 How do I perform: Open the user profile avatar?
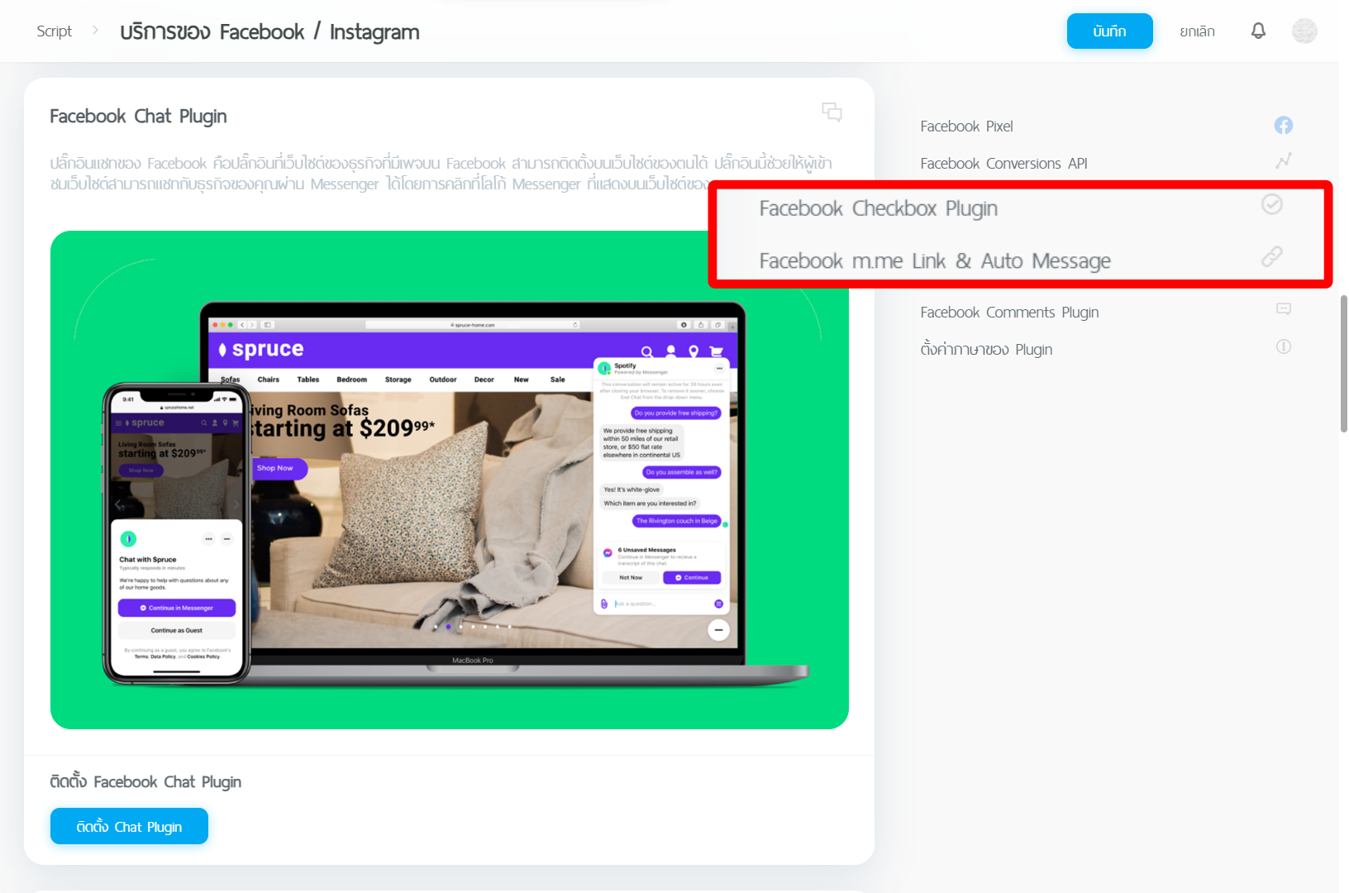coord(1304,31)
